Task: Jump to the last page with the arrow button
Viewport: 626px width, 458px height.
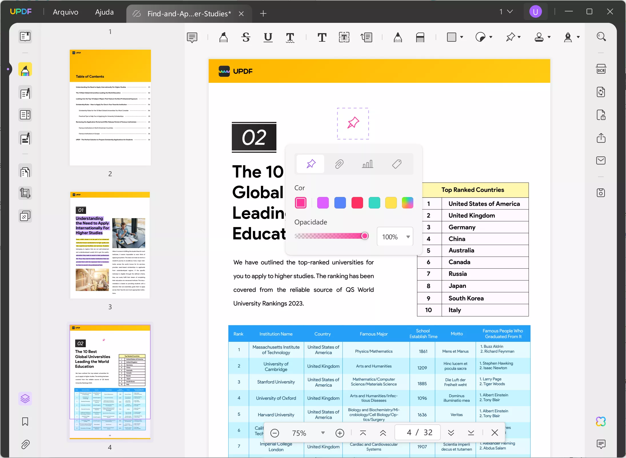Action: click(471, 433)
